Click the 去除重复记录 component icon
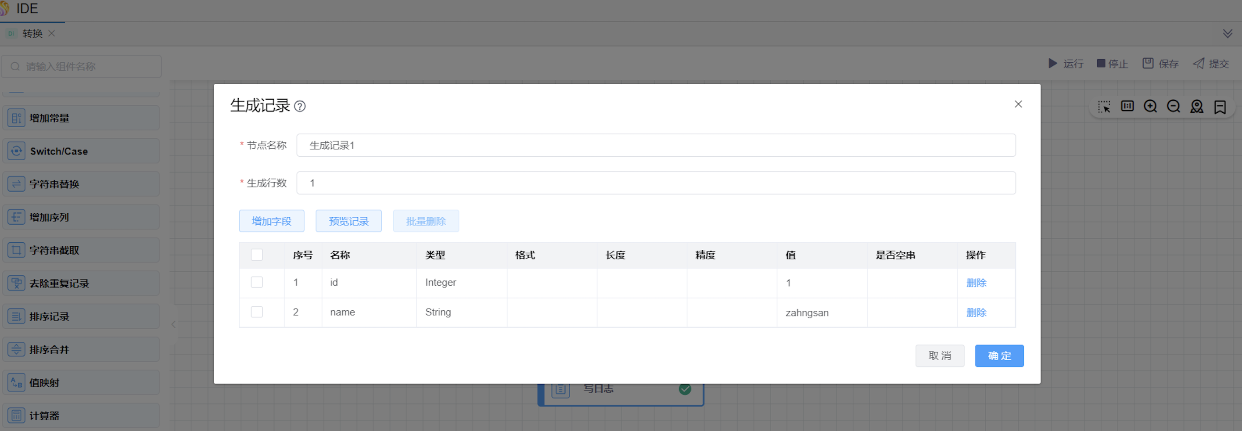 16,283
